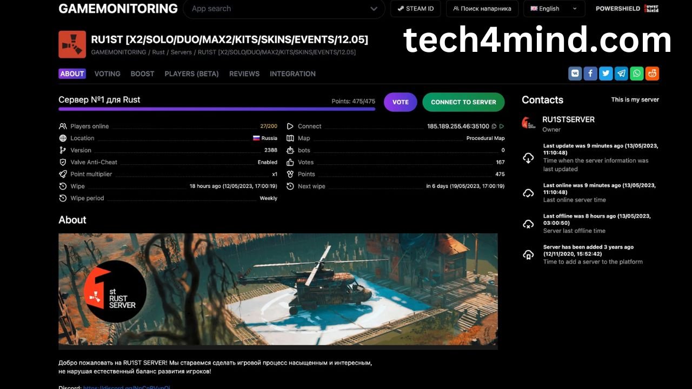Click the This is my server link
Image resolution: width=692 pixels, height=389 pixels.
click(635, 99)
